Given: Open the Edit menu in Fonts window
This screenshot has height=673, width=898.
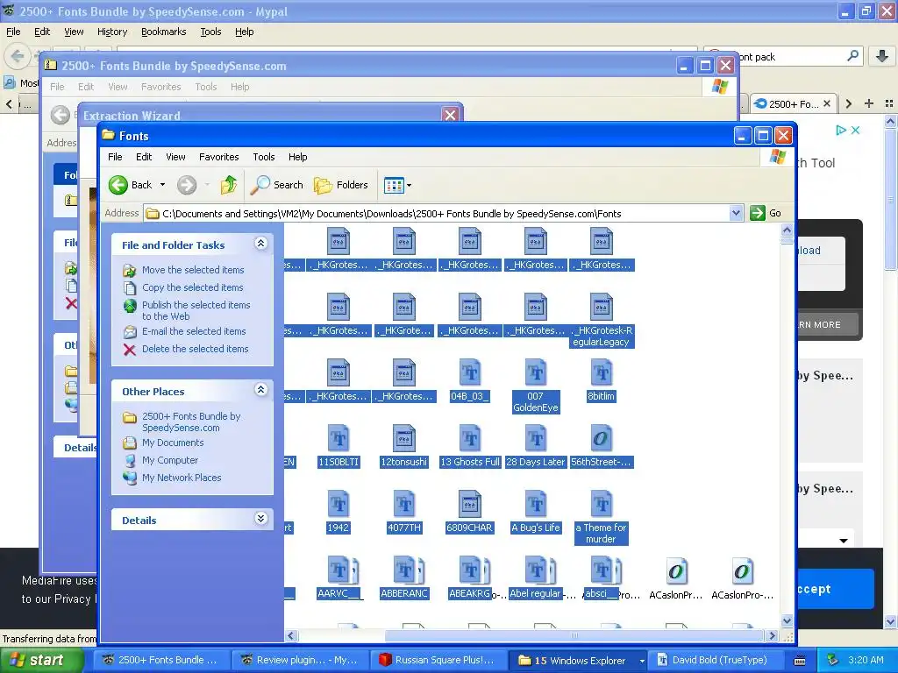Looking at the screenshot, I should [x=144, y=157].
